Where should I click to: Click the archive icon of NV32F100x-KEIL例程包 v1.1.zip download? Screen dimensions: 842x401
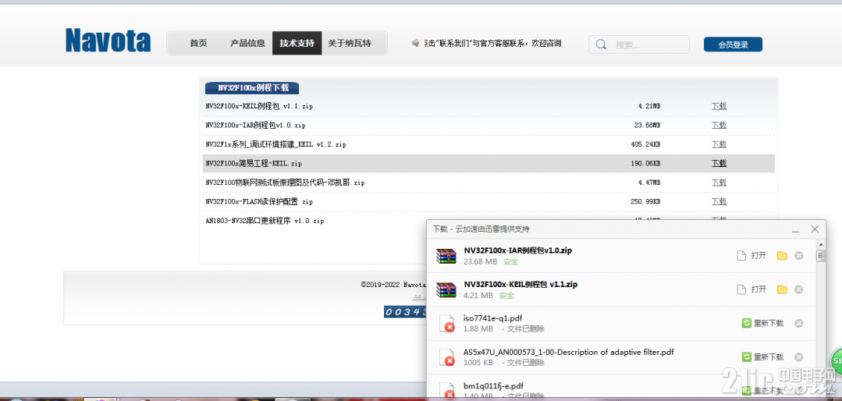446,289
